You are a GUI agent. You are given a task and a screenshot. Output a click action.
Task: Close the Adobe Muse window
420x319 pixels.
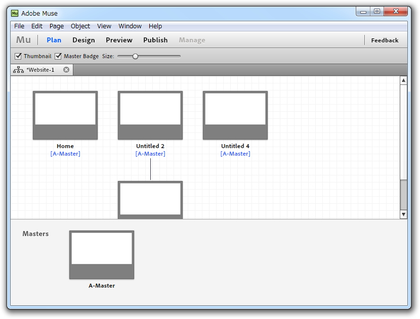(x=396, y=12)
